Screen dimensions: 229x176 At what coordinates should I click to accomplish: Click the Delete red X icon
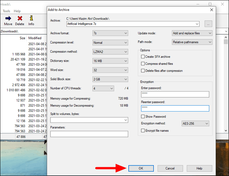click(20, 19)
